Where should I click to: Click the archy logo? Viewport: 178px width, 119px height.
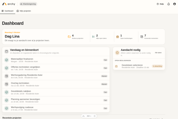pos(9,4)
